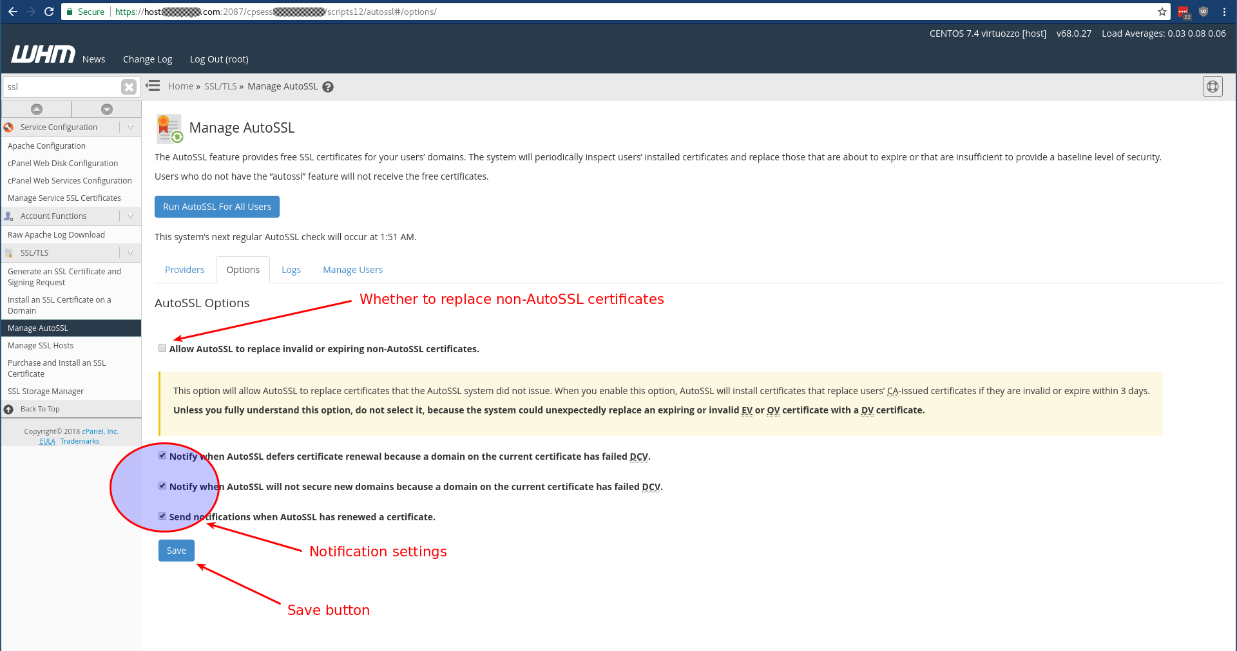The height and width of the screenshot is (651, 1237).
Task: Collapse all sidebar sections up arrow
Action: click(x=37, y=109)
